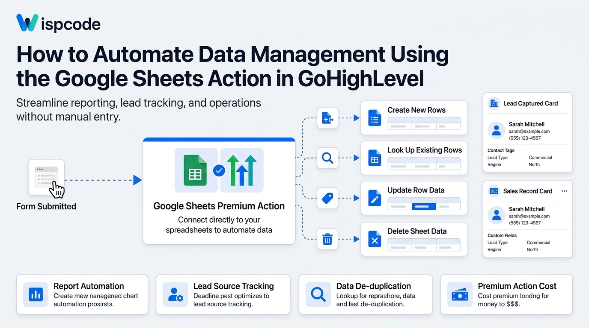The width and height of the screenshot is (589, 328).
Task: Click the Wispcode logo
Action: pos(58,23)
